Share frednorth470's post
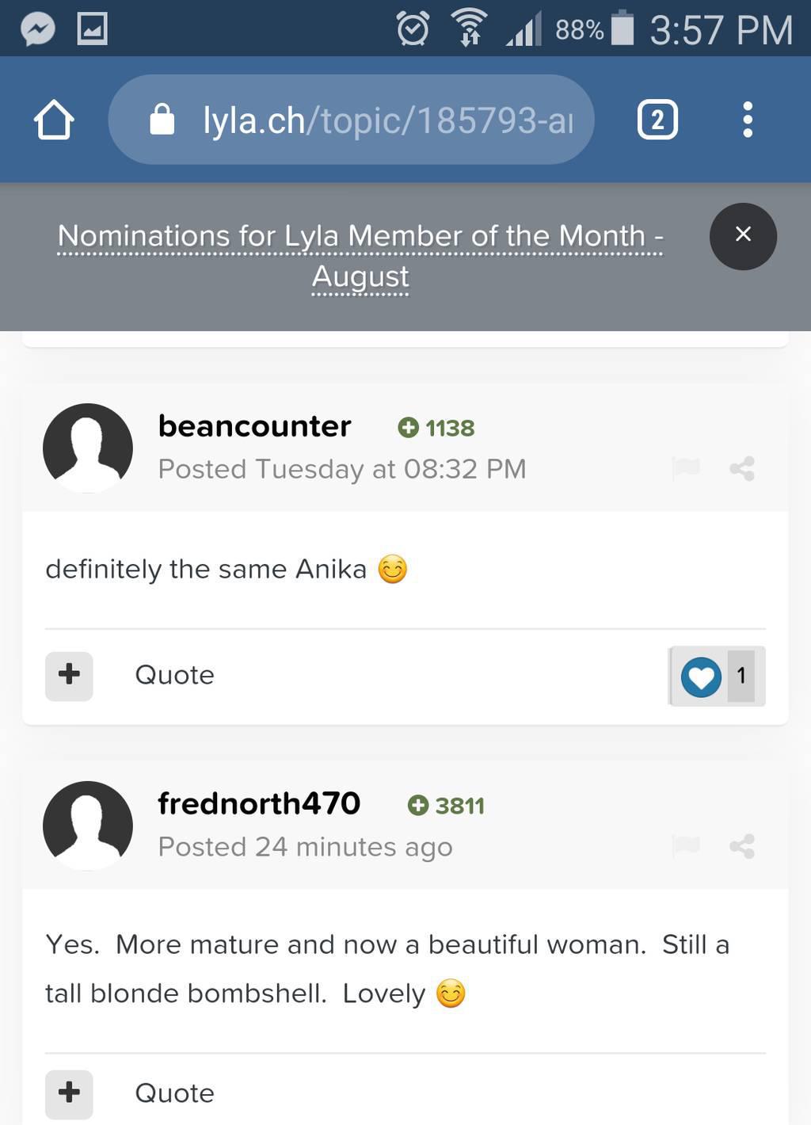 point(742,846)
